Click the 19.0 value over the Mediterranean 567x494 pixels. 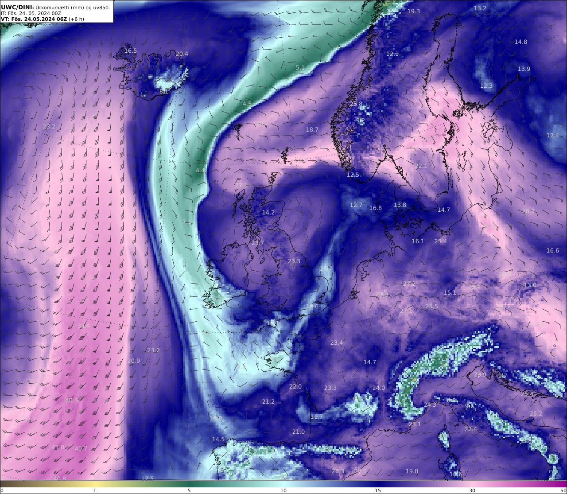(x=412, y=471)
